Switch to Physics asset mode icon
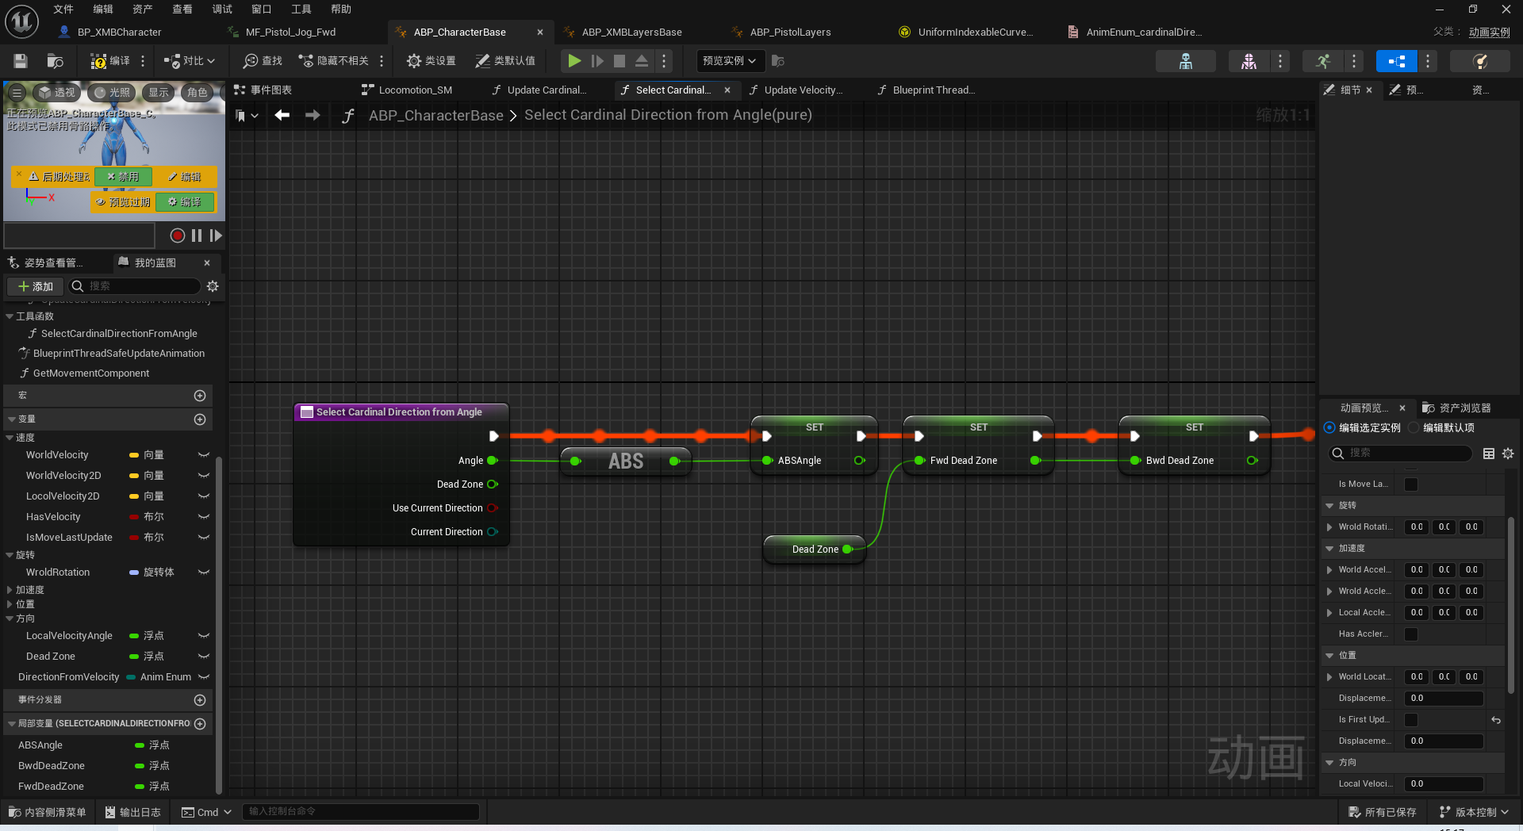The height and width of the screenshot is (831, 1523). [1479, 61]
